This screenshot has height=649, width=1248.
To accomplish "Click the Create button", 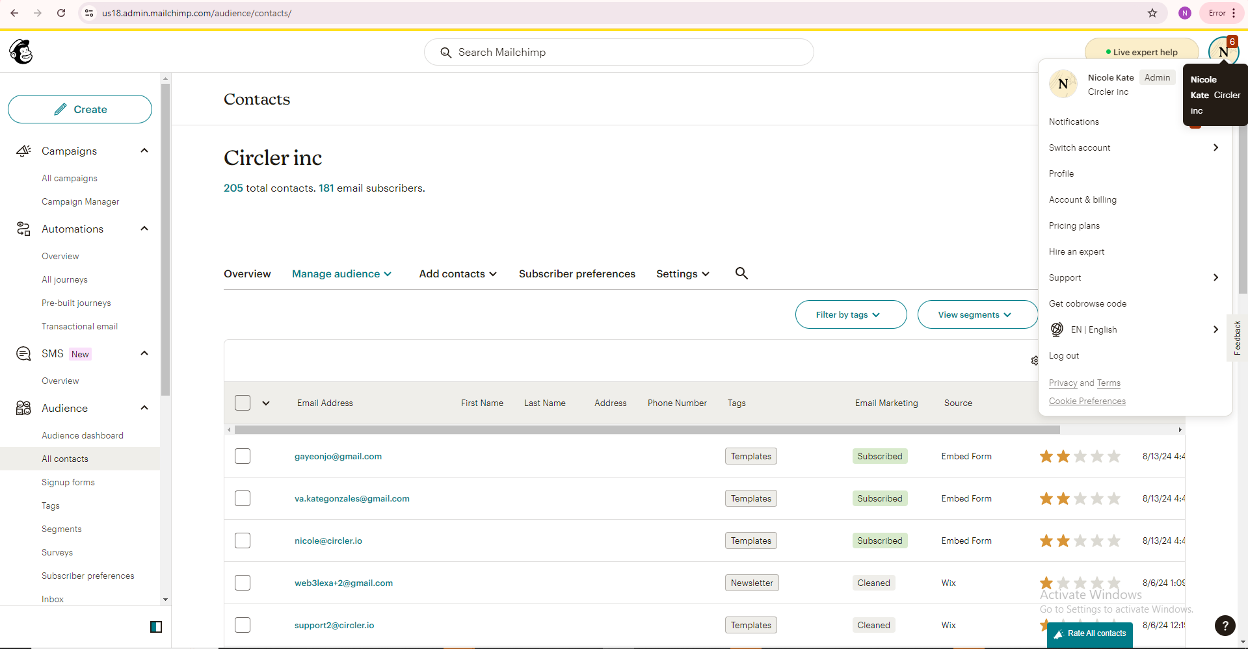I will pyautogui.click(x=80, y=109).
